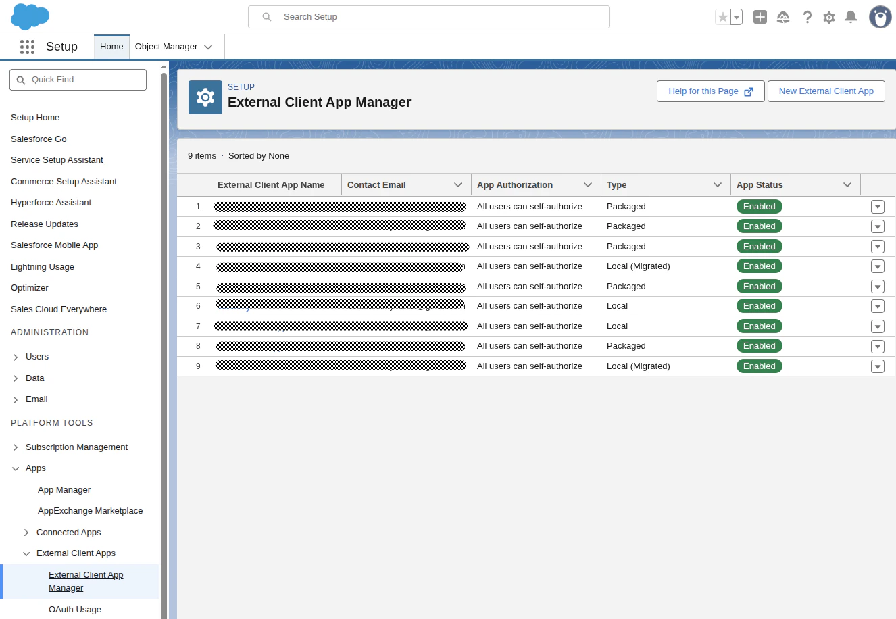Open the Setup gear menu icon
The height and width of the screenshot is (619, 896).
[829, 17]
